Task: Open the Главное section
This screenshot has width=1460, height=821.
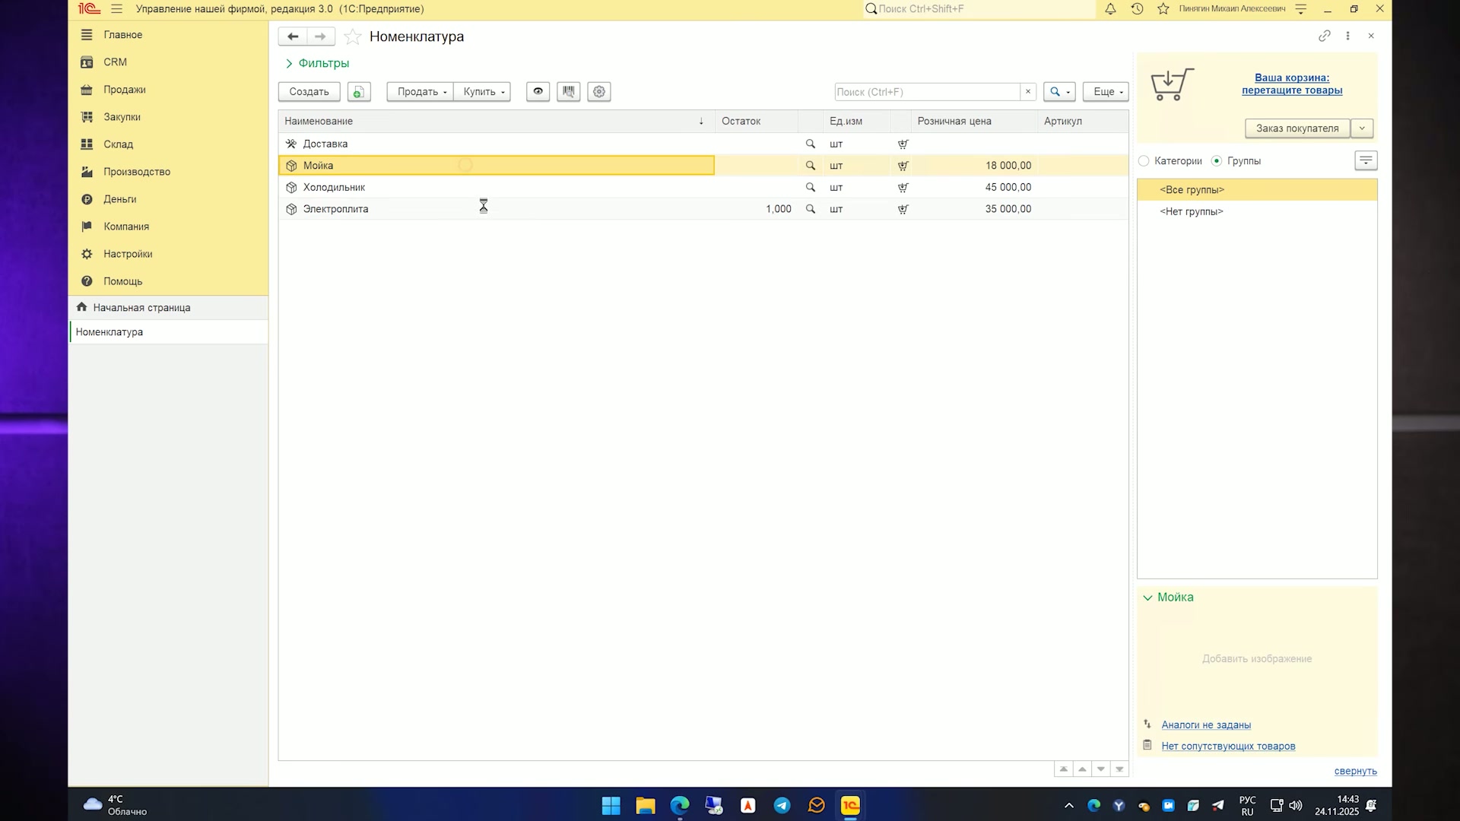Action: 122,35
